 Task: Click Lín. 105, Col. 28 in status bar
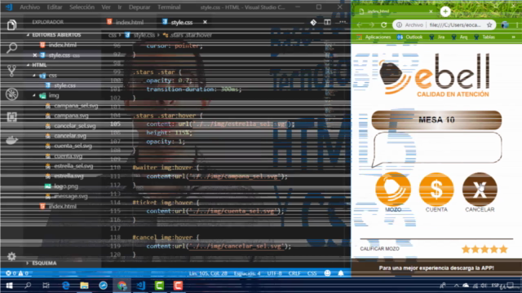click(x=208, y=273)
